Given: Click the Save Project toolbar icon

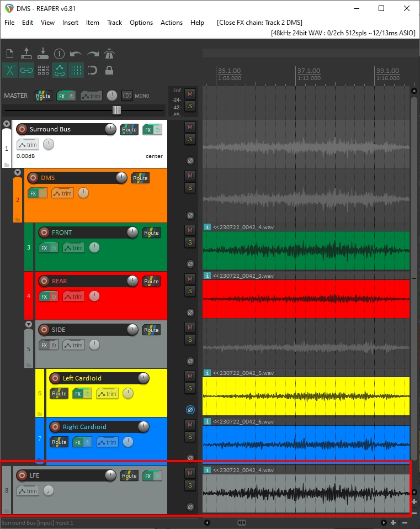Looking at the screenshot, I should (43, 54).
